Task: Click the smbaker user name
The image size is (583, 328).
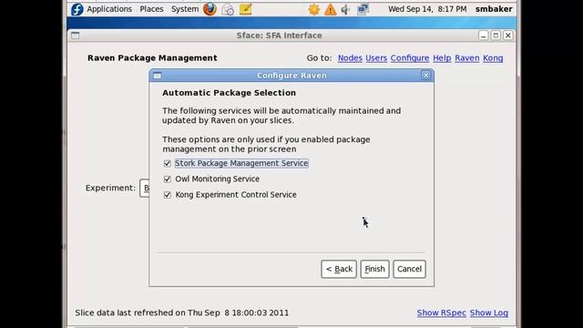Action: tap(494, 9)
